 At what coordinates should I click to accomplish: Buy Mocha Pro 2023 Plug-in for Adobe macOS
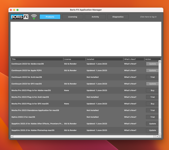pyautogui.click(x=152, y=90)
